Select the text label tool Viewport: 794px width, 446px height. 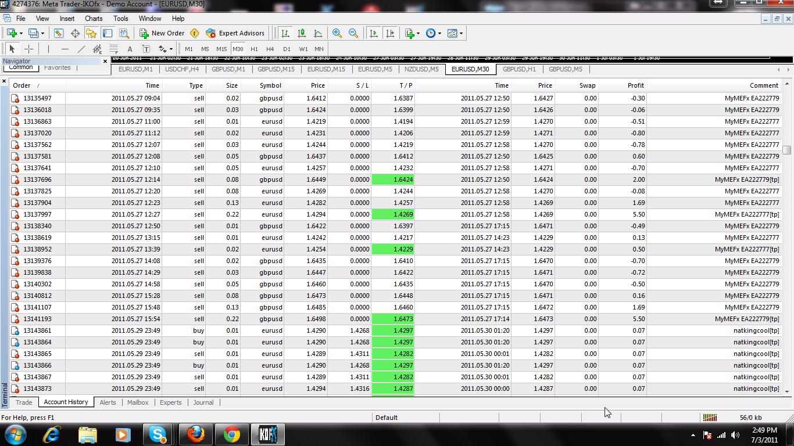pyautogui.click(x=130, y=49)
